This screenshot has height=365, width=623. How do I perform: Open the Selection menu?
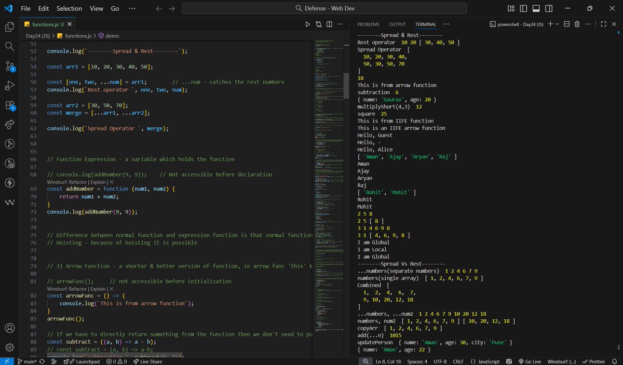pyautogui.click(x=69, y=8)
